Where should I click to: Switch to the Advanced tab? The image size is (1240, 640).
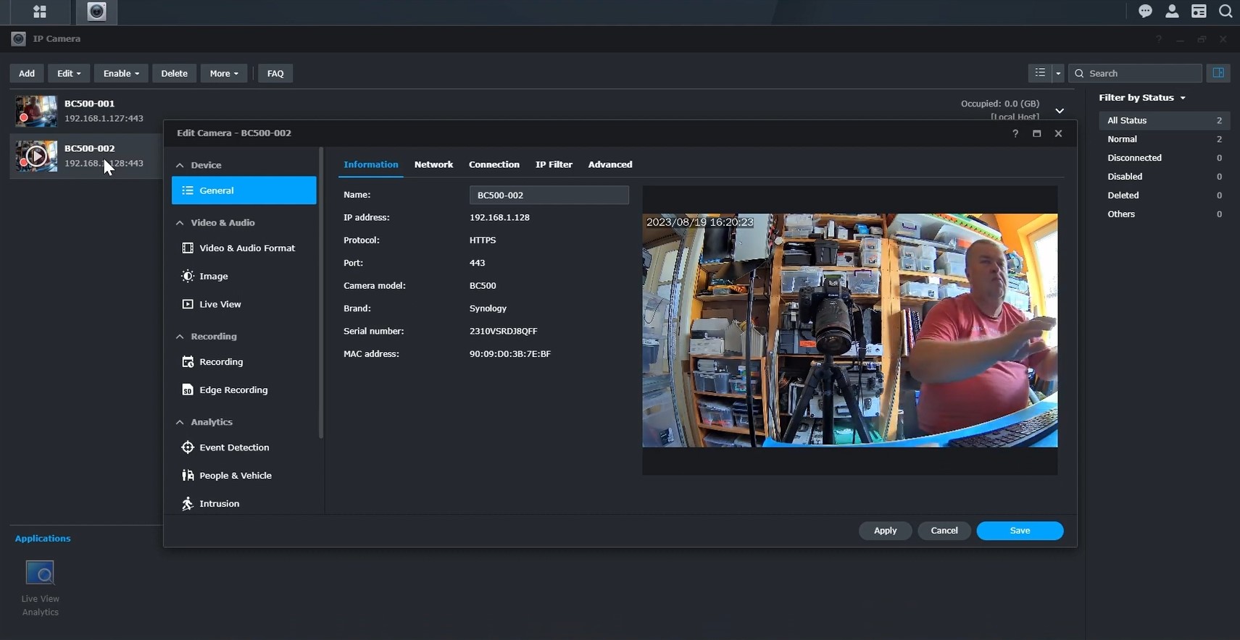[609, 164]
